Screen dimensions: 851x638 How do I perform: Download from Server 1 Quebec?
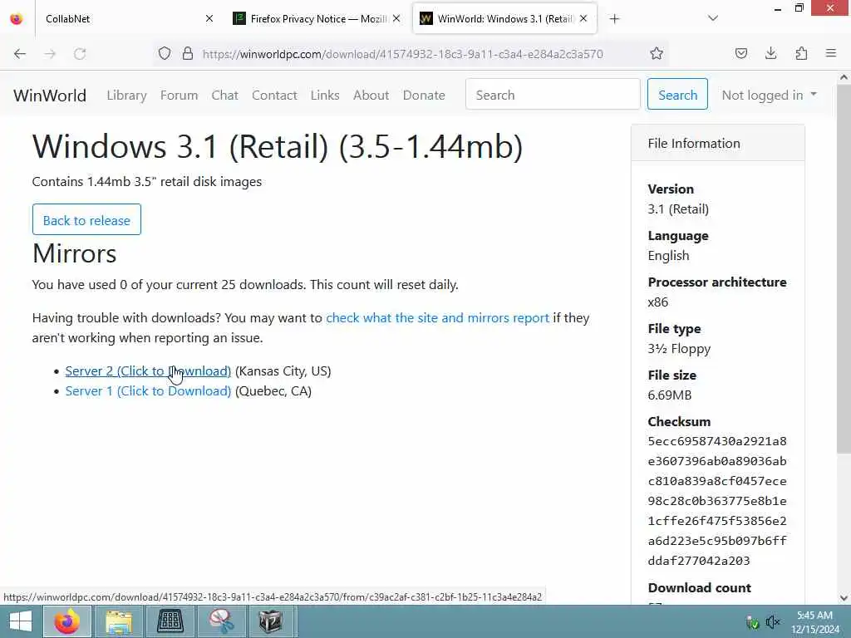point(148,391)
